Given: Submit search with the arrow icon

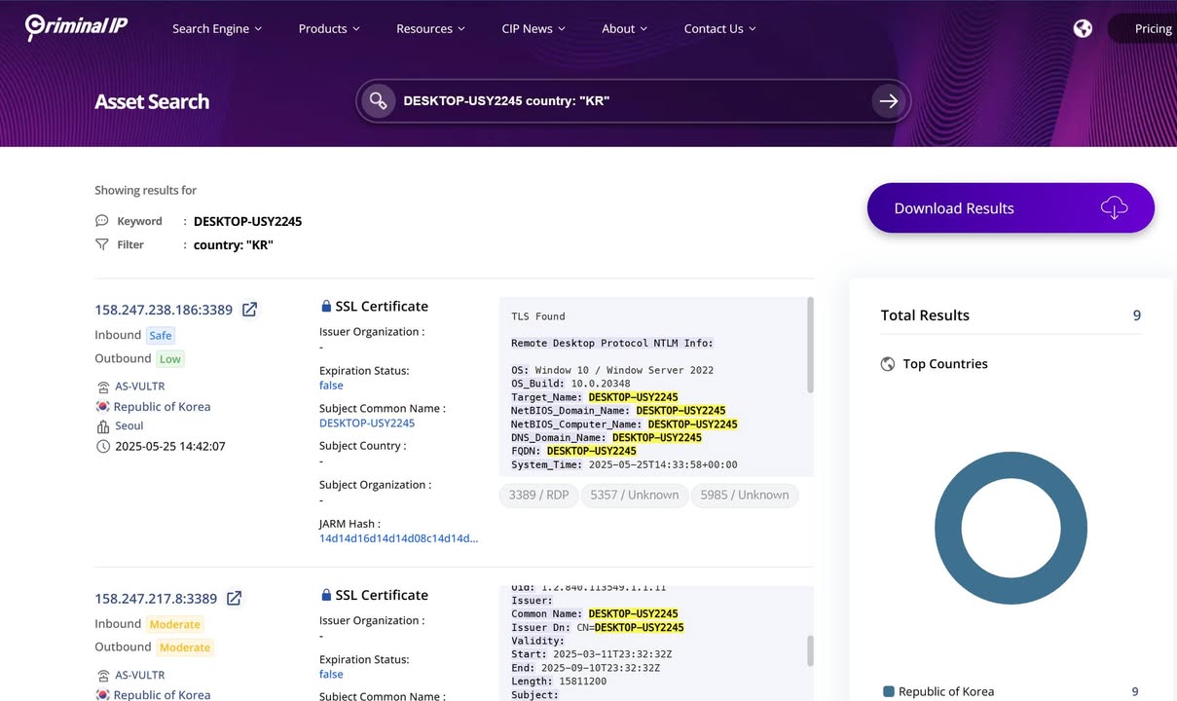Looking at the screenshot, I should (x=888, y=100).
